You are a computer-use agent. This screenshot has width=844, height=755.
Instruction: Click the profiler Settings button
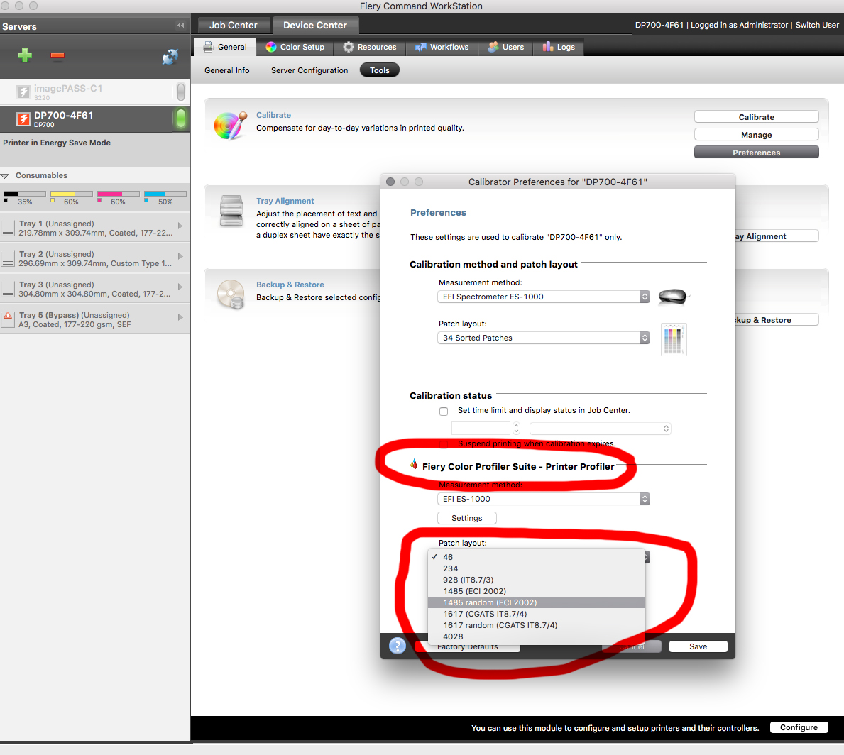[x=466, y=518]
